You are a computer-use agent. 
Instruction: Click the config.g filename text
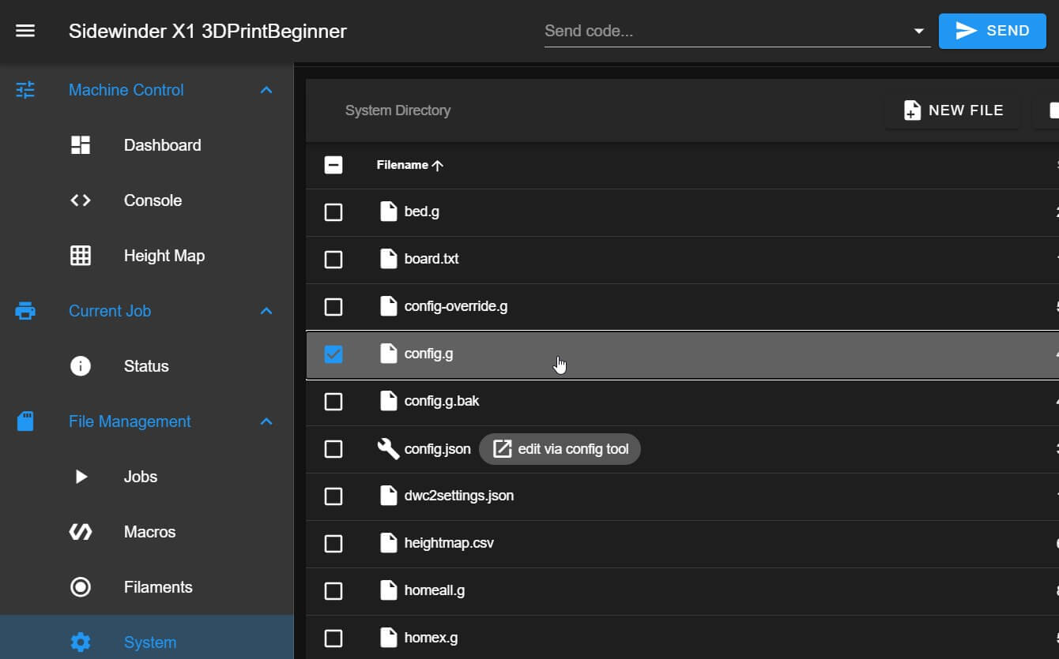point(428,354)
